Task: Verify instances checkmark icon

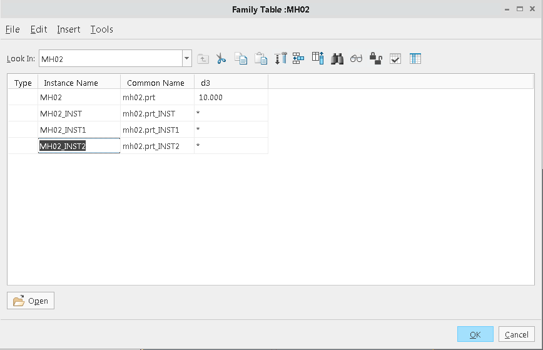Action: pyautogui.click(x=395, y=59)
